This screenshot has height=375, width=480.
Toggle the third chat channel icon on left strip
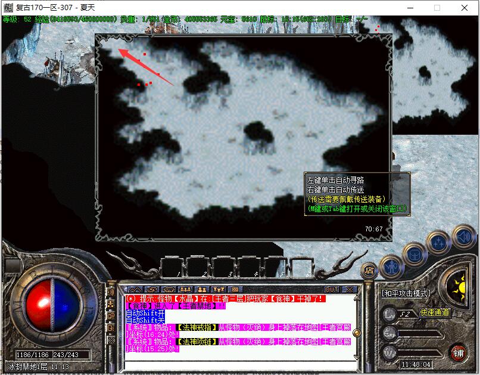tap(111, 316)
